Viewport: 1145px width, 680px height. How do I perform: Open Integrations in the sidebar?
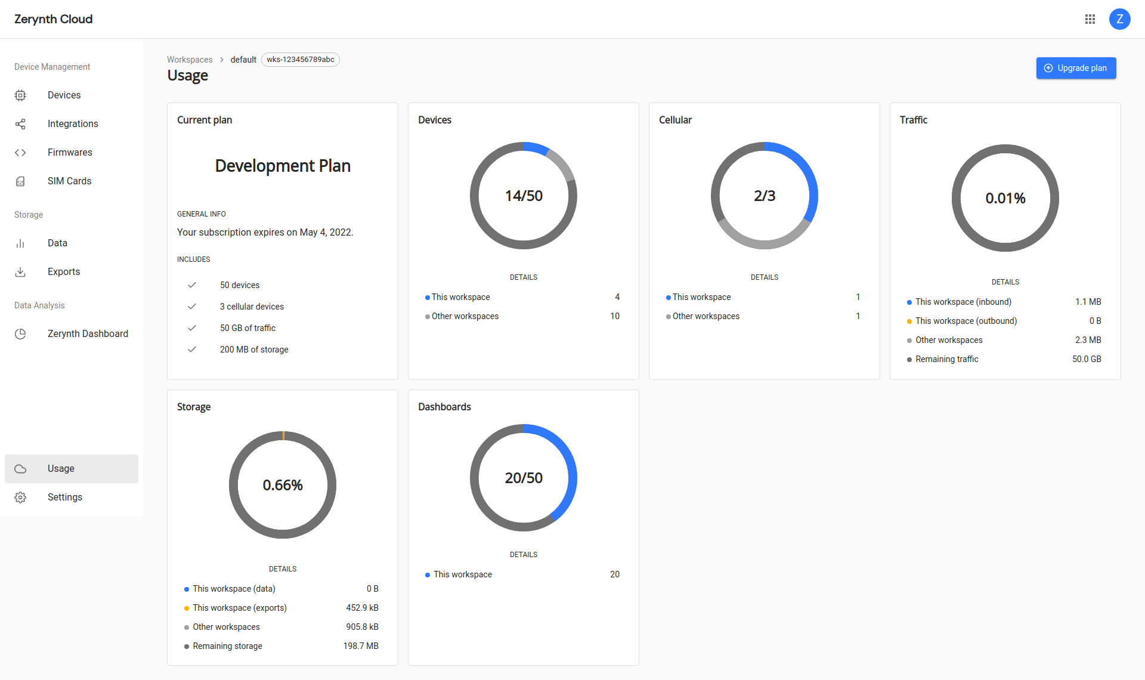pos(72,124)
